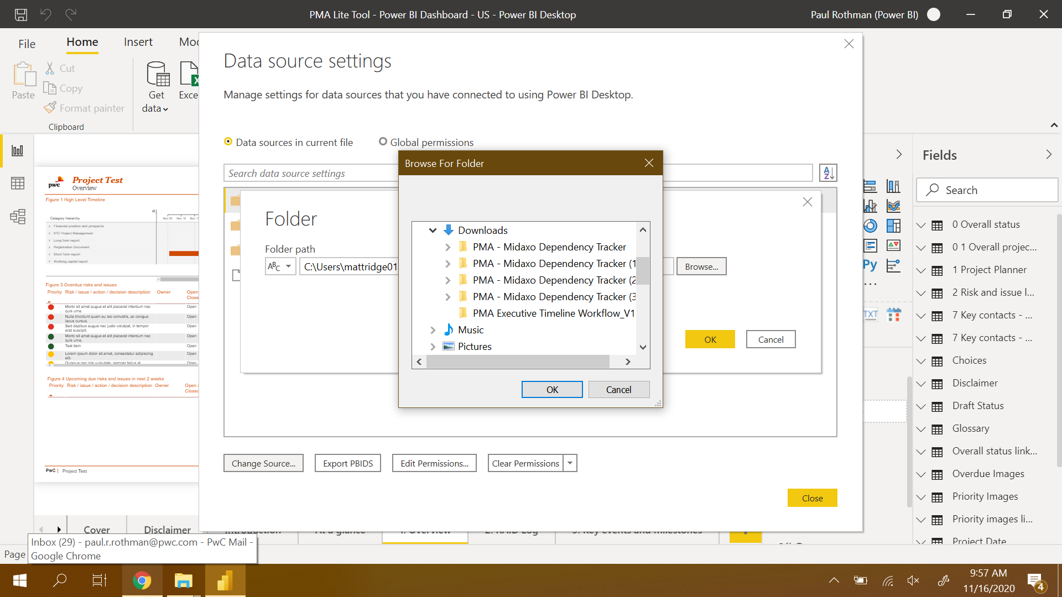Select the treemap visual
The image size is (1062, 597).
point(893,226)
